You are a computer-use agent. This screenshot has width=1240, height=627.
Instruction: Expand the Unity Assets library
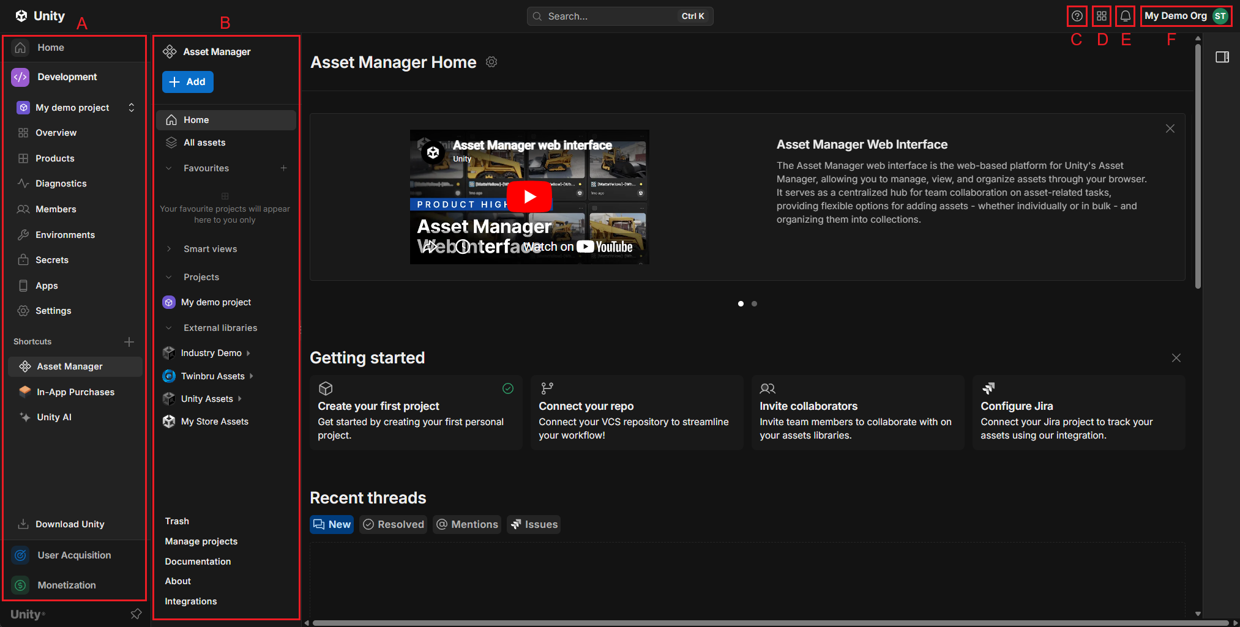click(240, 399)
